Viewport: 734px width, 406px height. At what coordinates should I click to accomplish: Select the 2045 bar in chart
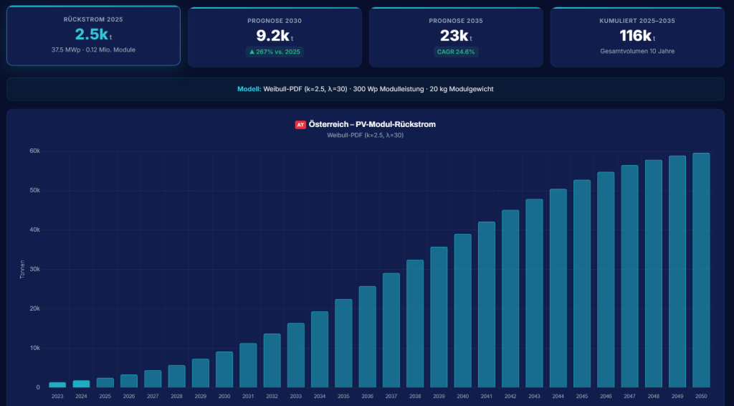click(582, 283)
